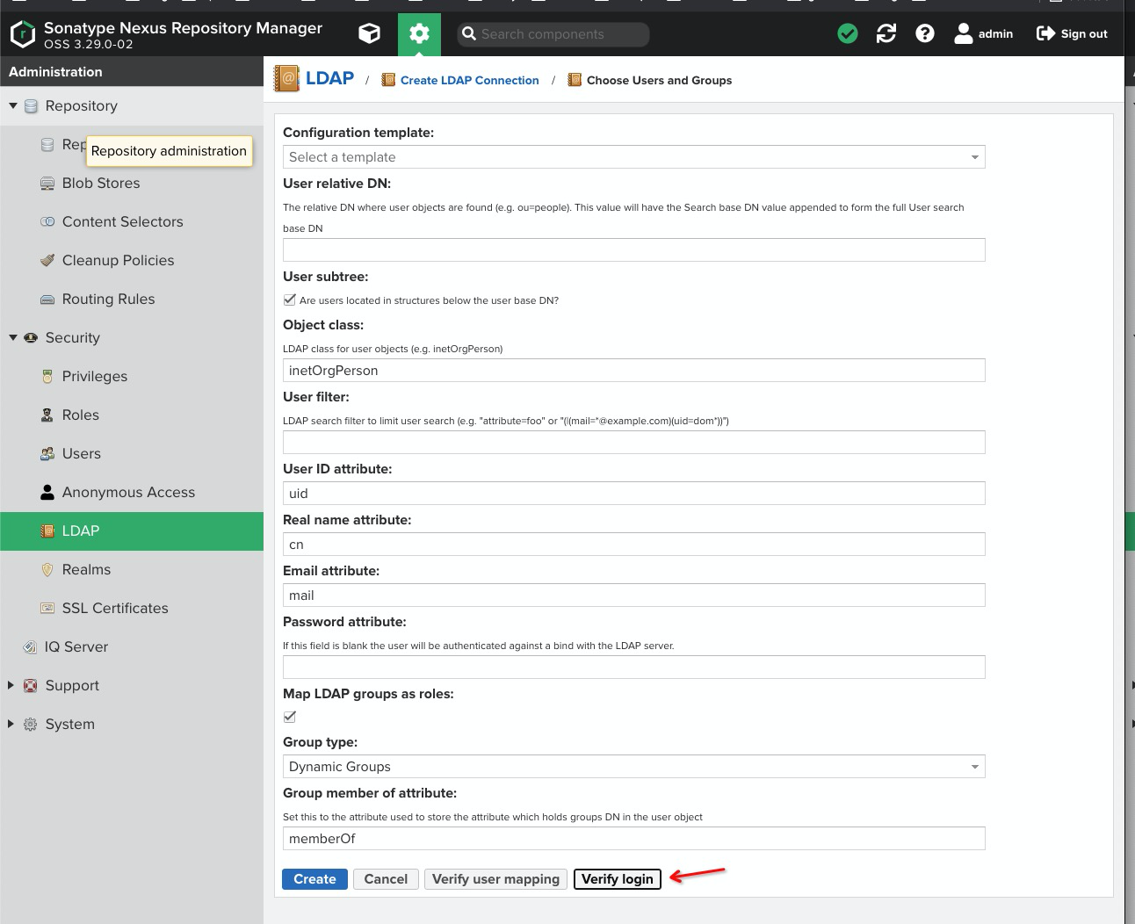Screen dimensions: 1135x924
Task: Open the Create LDAP Connection breadcrumb link
Action: pyautogui.click(x=470, y=80)
